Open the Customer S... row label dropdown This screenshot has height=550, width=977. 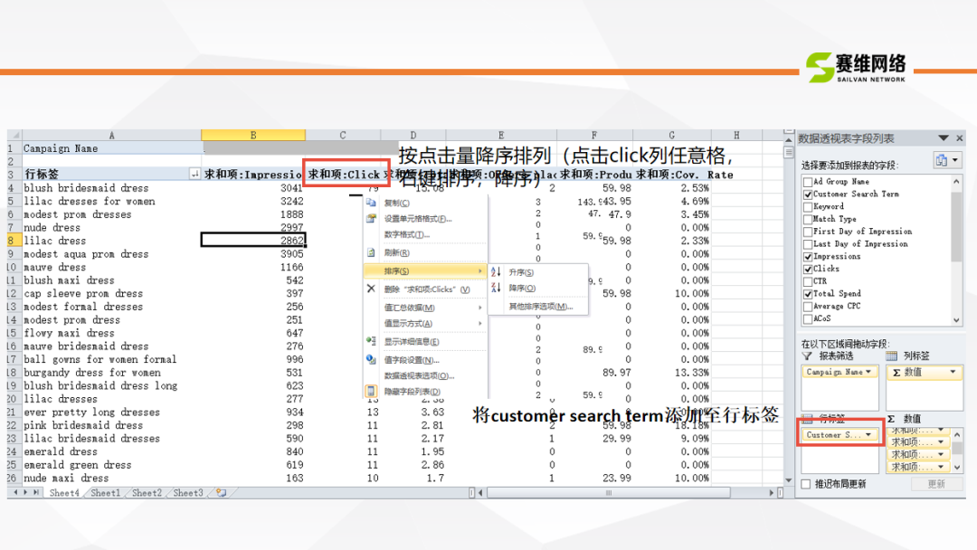point(868,435)
